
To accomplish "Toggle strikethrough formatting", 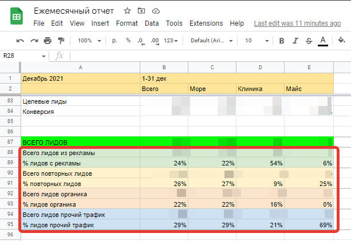I will [309, 41].
